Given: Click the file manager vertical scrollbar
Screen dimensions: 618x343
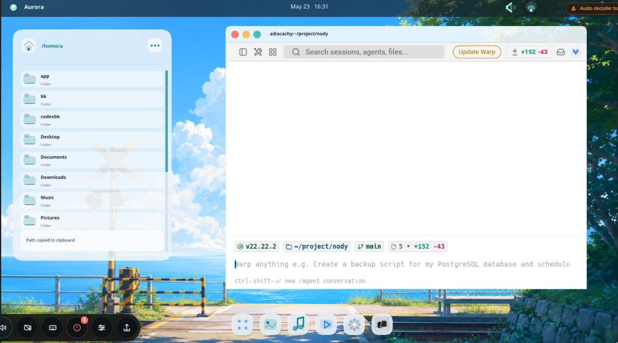Looking at the screenshot, I should pos(166,121).
